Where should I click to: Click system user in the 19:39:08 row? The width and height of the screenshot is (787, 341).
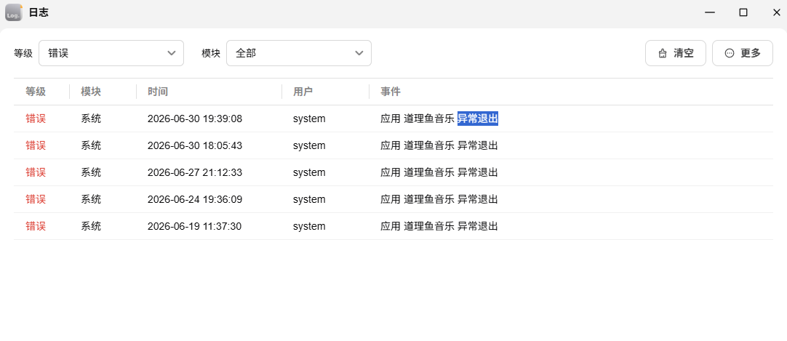[x=309, y=119]
